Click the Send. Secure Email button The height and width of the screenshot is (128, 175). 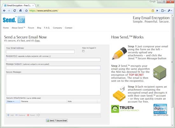tap(57, 120)
